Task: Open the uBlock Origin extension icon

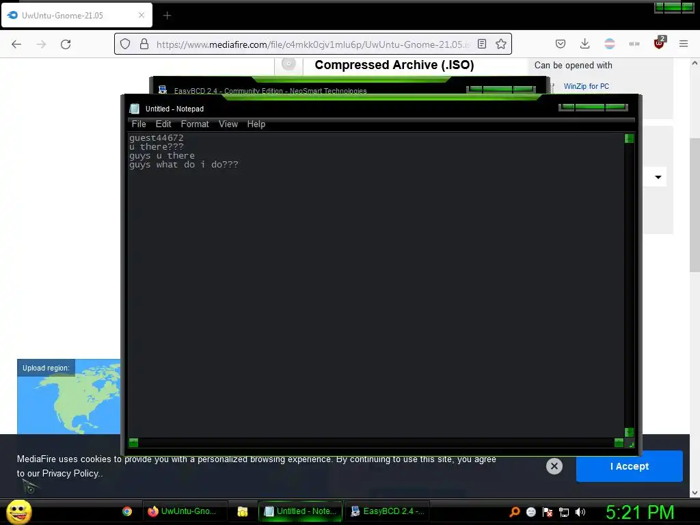Action: pyautogui.click(x=659, y=43)
